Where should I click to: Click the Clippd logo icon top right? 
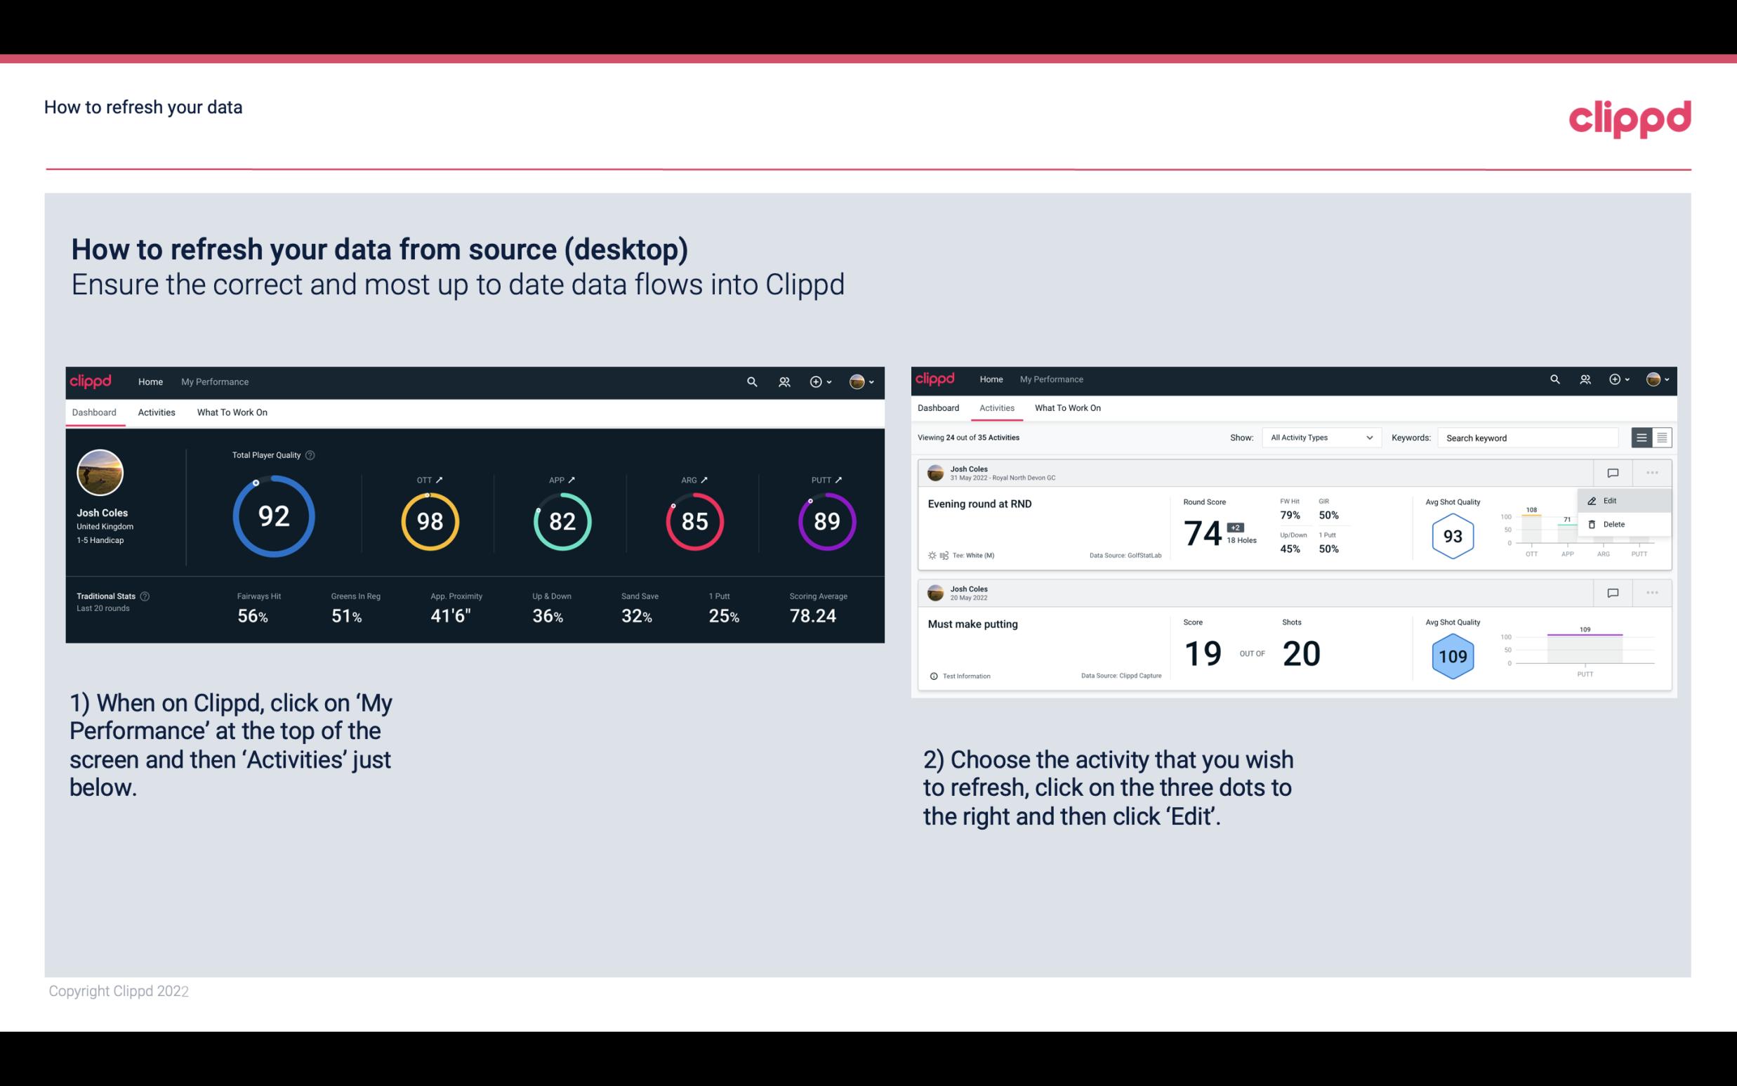(x=1631, y=117)
